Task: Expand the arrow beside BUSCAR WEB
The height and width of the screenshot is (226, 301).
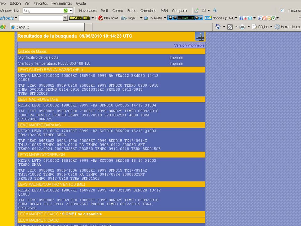Action: 92,18
